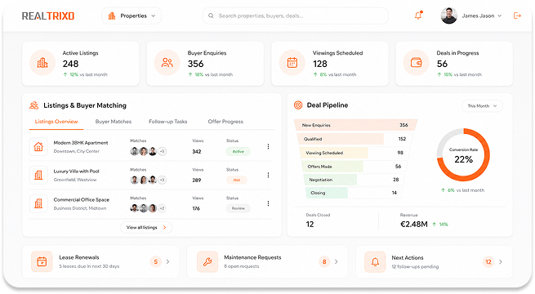This screenshot has height=294, width=535.
Task: Select the Qualified funnel bar
Action: click(354, 139)
